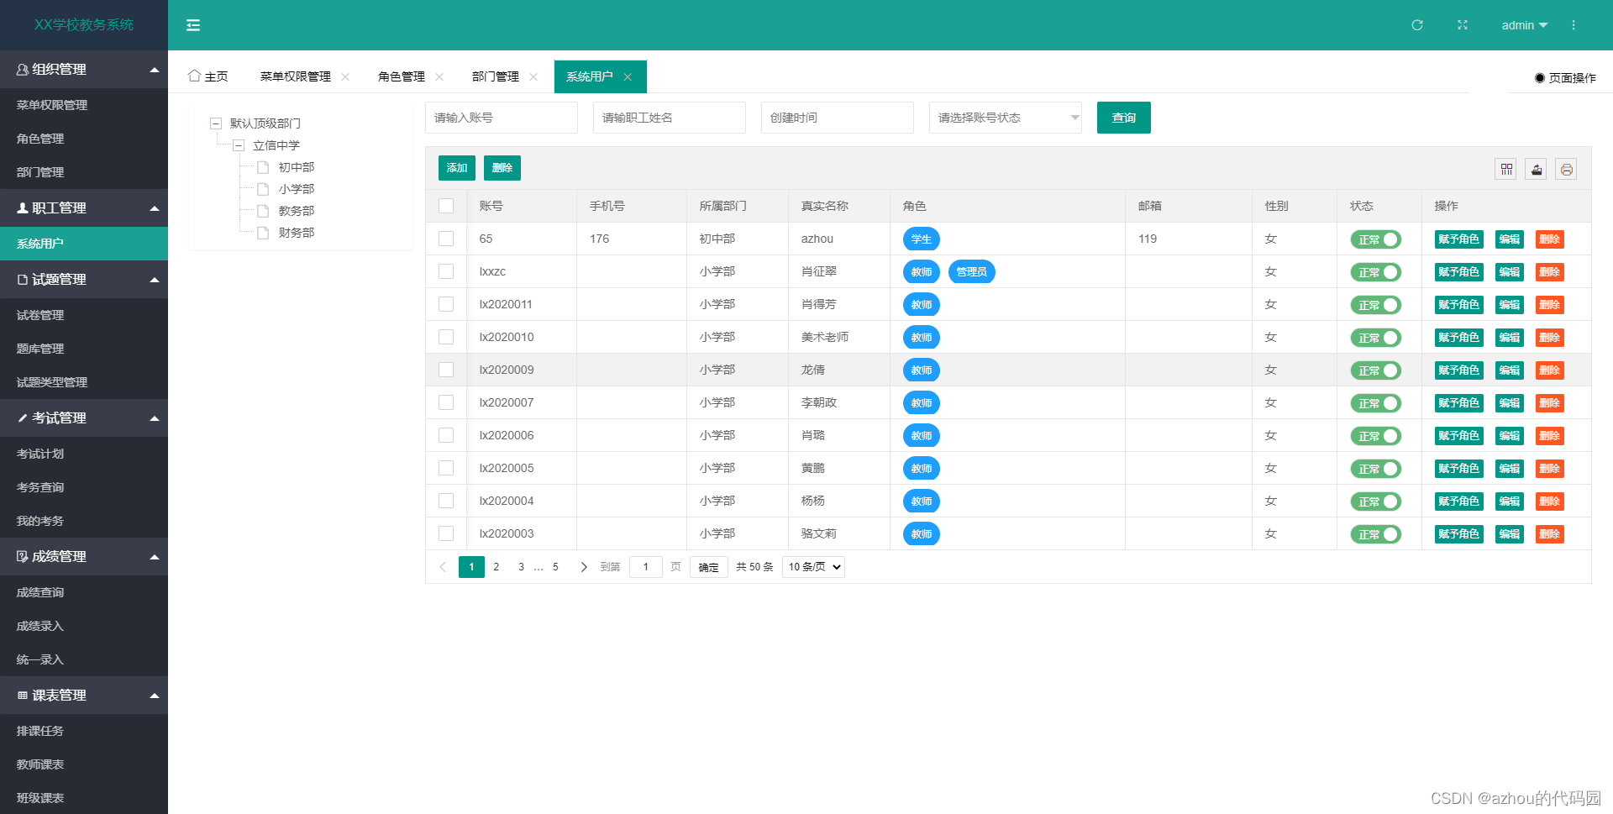Switch to the 主页 tab

(x=208, y=76)
